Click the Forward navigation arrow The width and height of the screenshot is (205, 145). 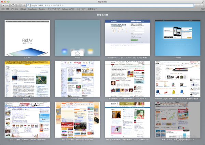pos(7,6)
